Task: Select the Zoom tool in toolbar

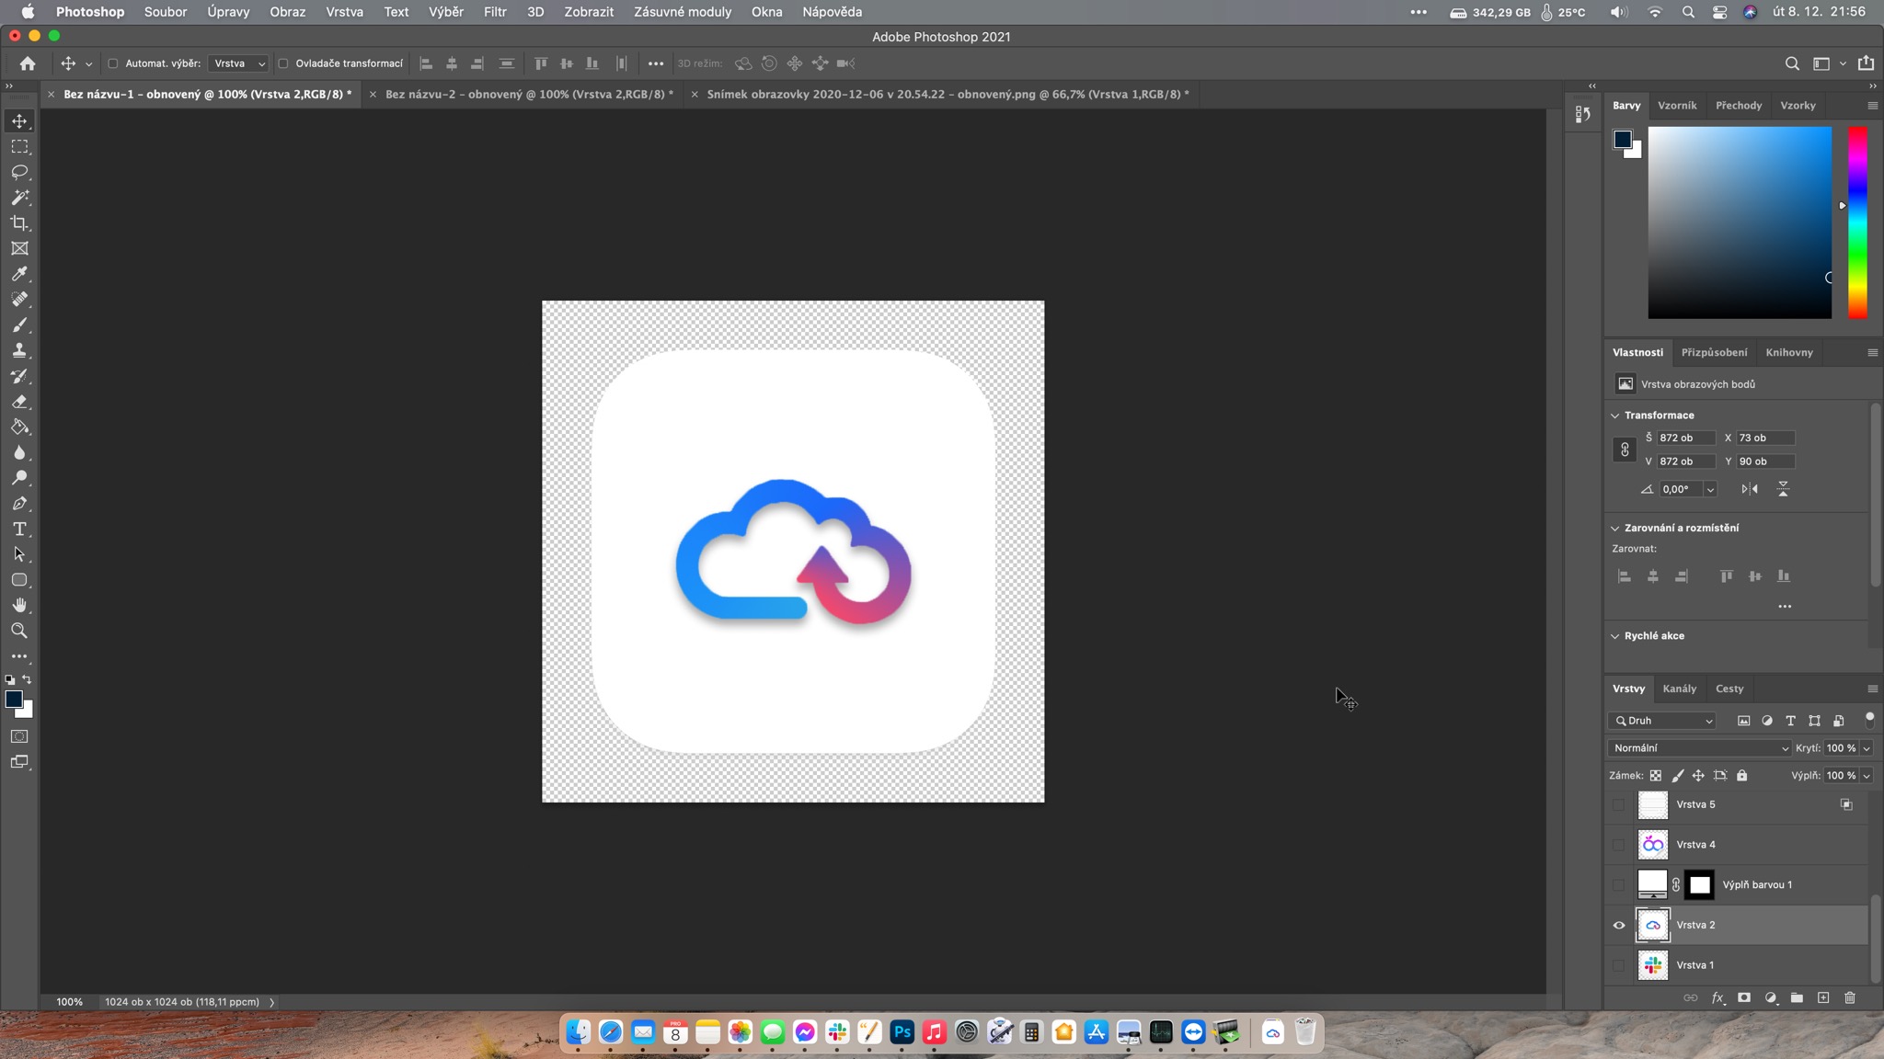Action: (x=19, y=631)
